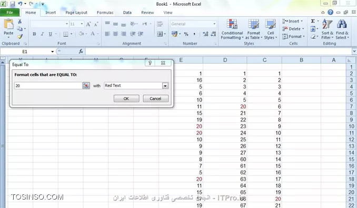Image resolution: width=357 pixels, height=208 pixels.
Task: Open Format as Table gallery
Action: pos(254,29)
